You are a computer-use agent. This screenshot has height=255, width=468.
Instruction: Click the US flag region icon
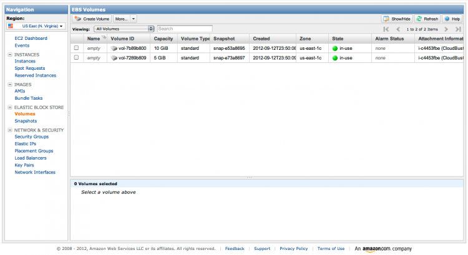pos(11,26)
